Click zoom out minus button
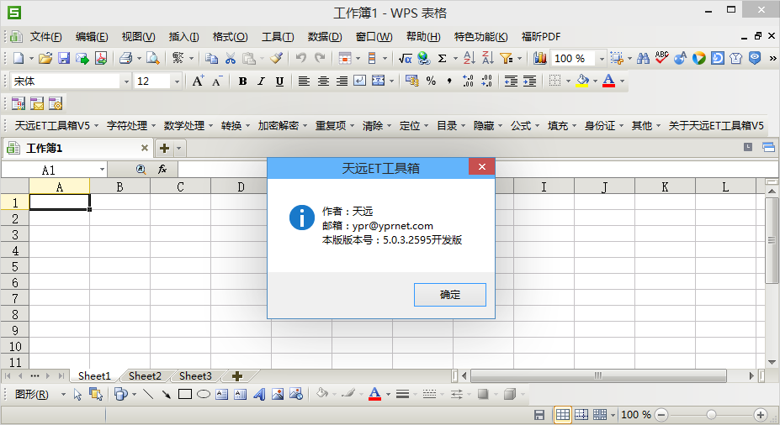 661,415
